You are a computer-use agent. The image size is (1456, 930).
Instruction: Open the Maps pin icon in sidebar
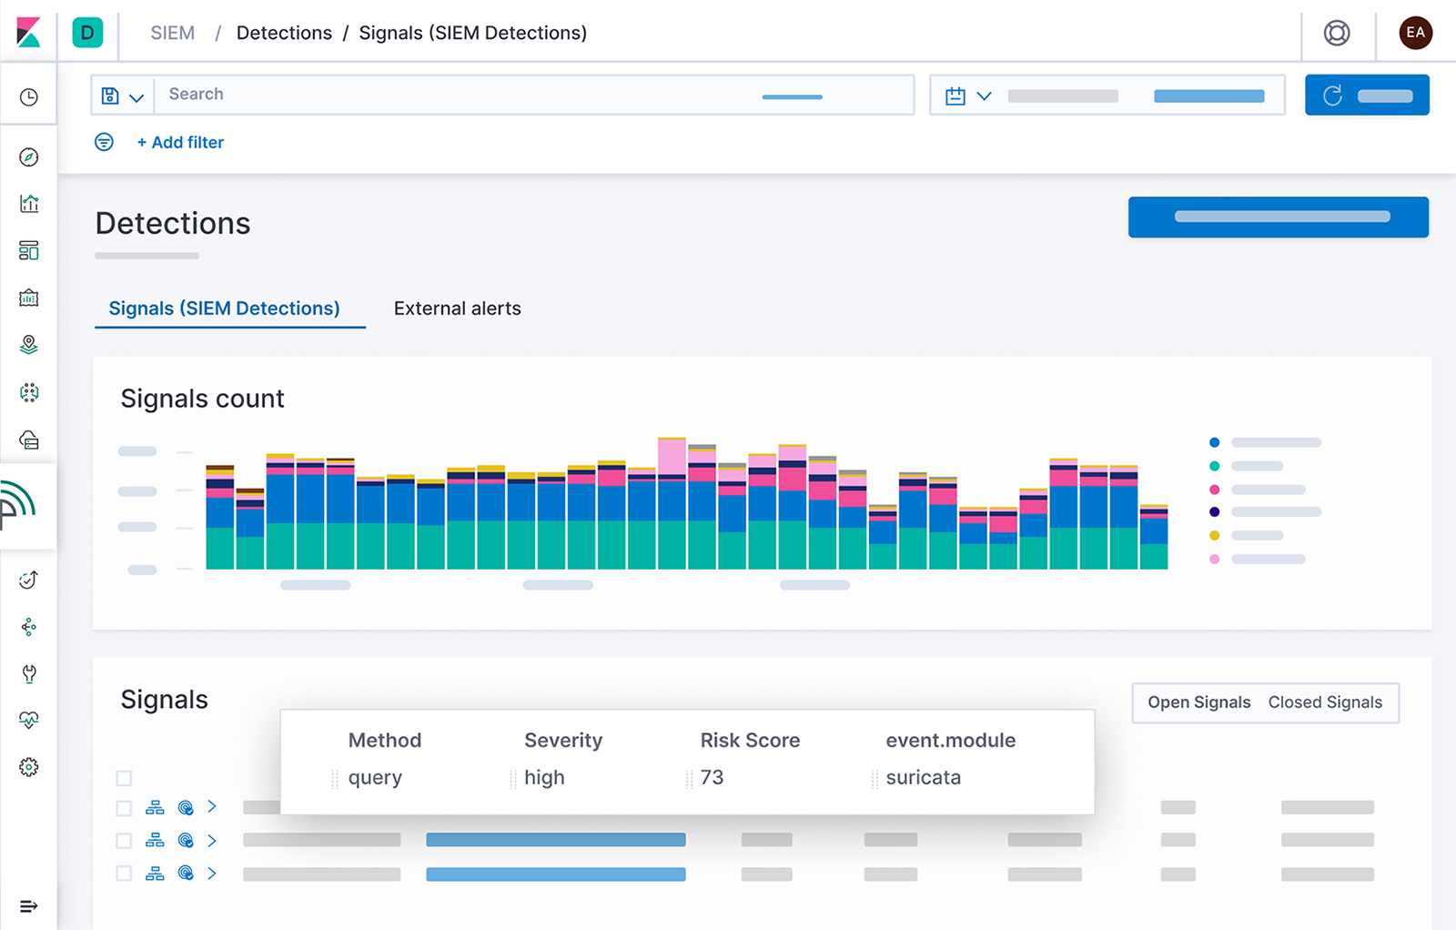click(29, 345)
